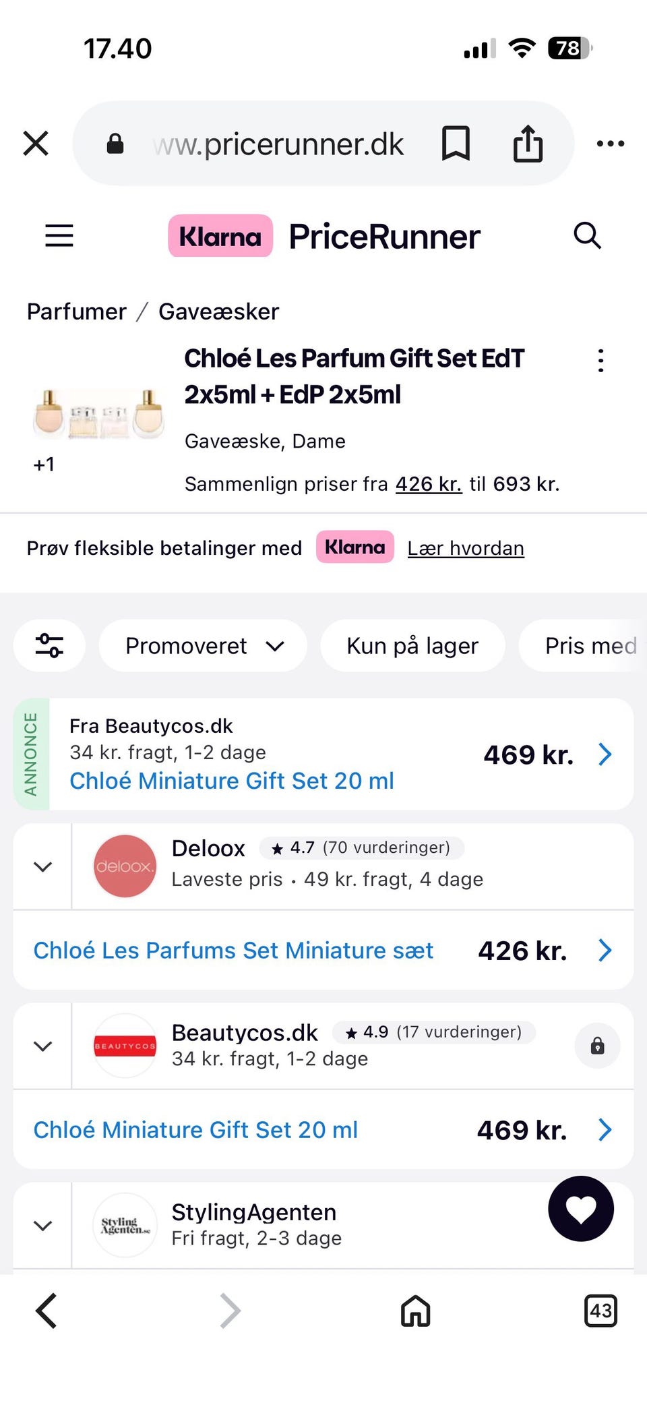Image resolution: width=647 pixels, height=1403 pixels.
Task: Open the product image thumbnail
Action: click(x=99, y=414)
